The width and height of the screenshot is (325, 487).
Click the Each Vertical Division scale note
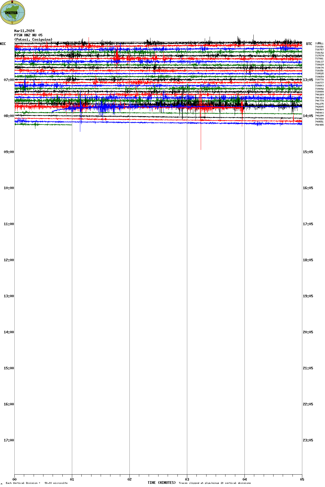point(37,483)
